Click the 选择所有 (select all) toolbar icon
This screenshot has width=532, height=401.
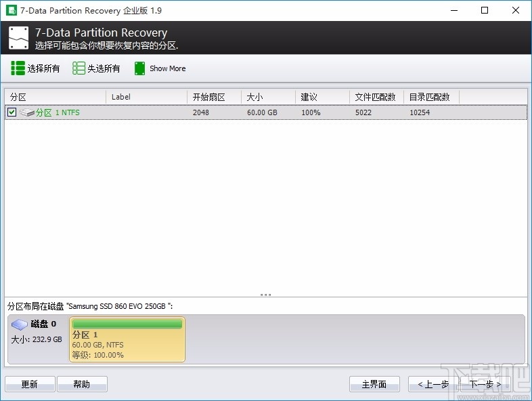[18, 68]
